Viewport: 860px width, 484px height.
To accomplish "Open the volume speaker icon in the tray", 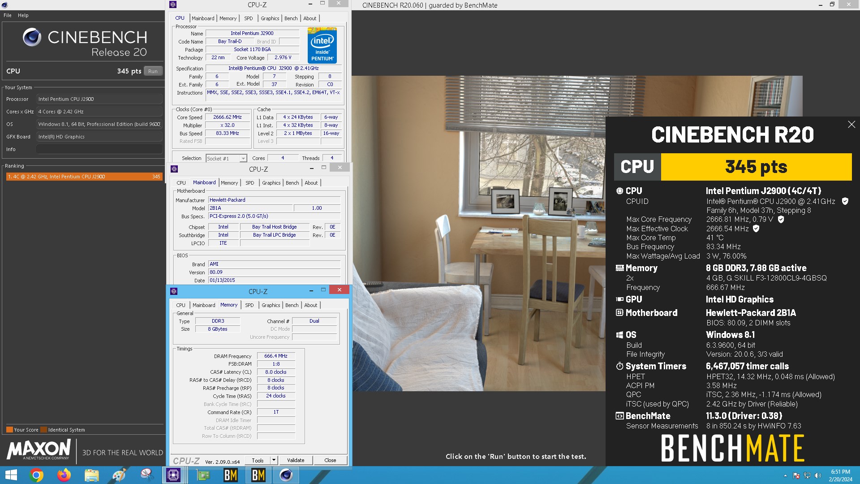I will coord(818,475).
